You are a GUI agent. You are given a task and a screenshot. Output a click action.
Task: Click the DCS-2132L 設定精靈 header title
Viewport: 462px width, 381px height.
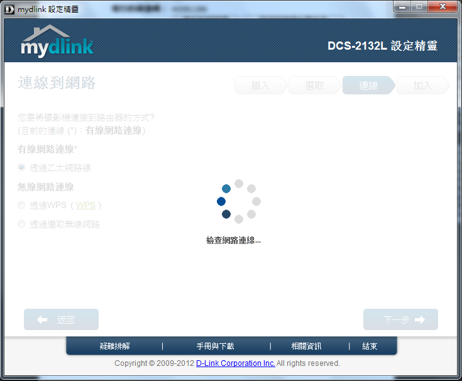382,46
